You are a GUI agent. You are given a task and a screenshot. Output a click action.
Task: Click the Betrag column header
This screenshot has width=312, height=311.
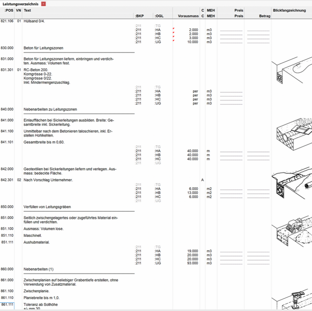[x=264, y=16]
